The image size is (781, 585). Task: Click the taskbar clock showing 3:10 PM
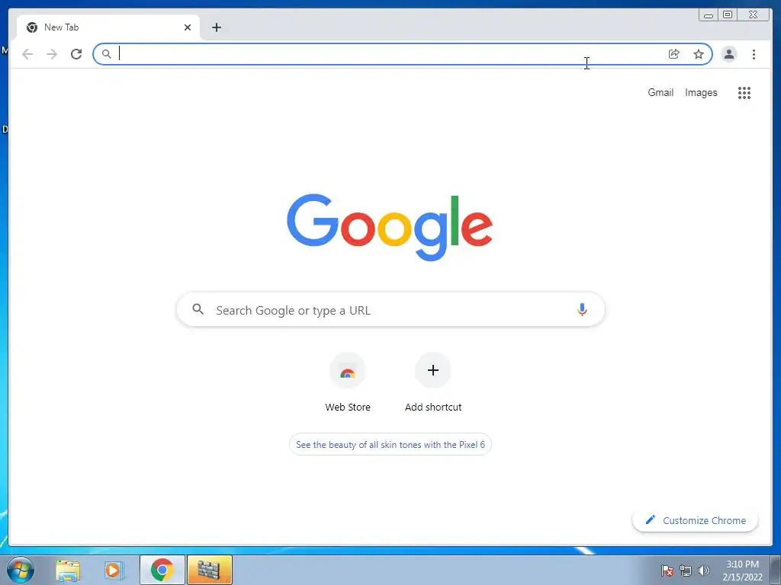coord(742,571)
